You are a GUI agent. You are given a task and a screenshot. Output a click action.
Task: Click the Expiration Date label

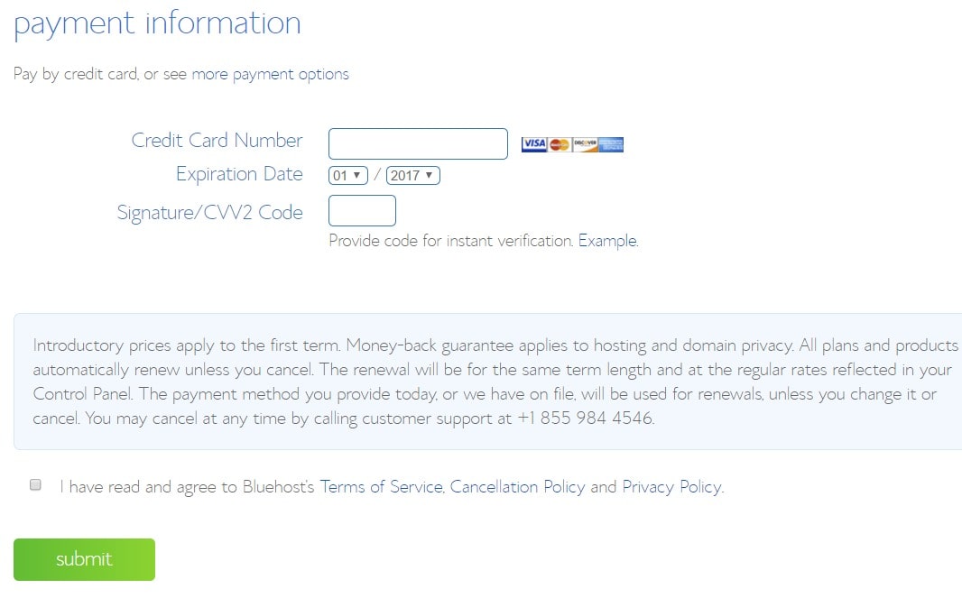coord(239,174)
